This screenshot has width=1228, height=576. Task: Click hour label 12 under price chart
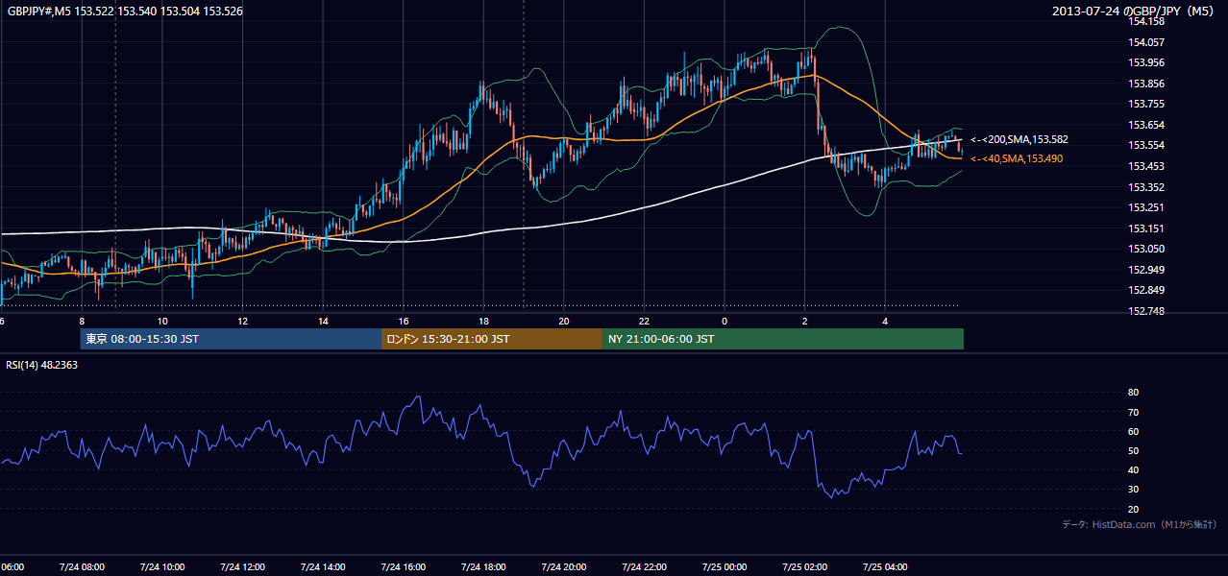tap(243, 321)
